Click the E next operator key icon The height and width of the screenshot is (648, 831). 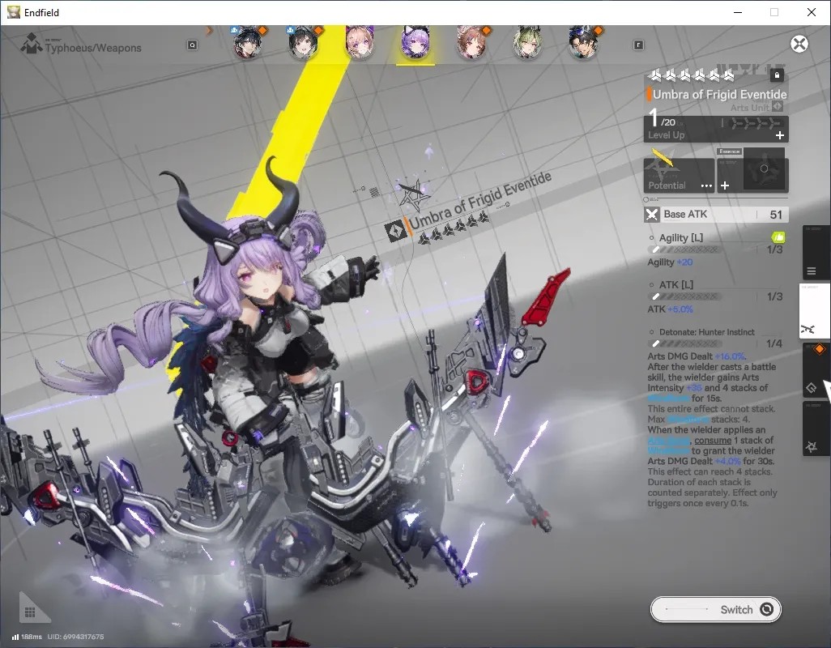(x=638, y=45)
